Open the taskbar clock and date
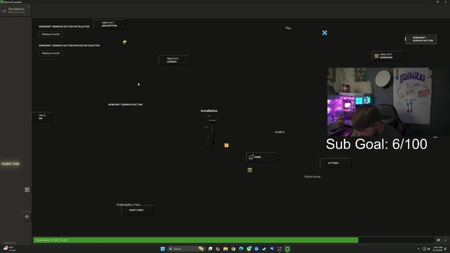Image resolution: width=450 pixels, height=253 pixels. [438, 249]
